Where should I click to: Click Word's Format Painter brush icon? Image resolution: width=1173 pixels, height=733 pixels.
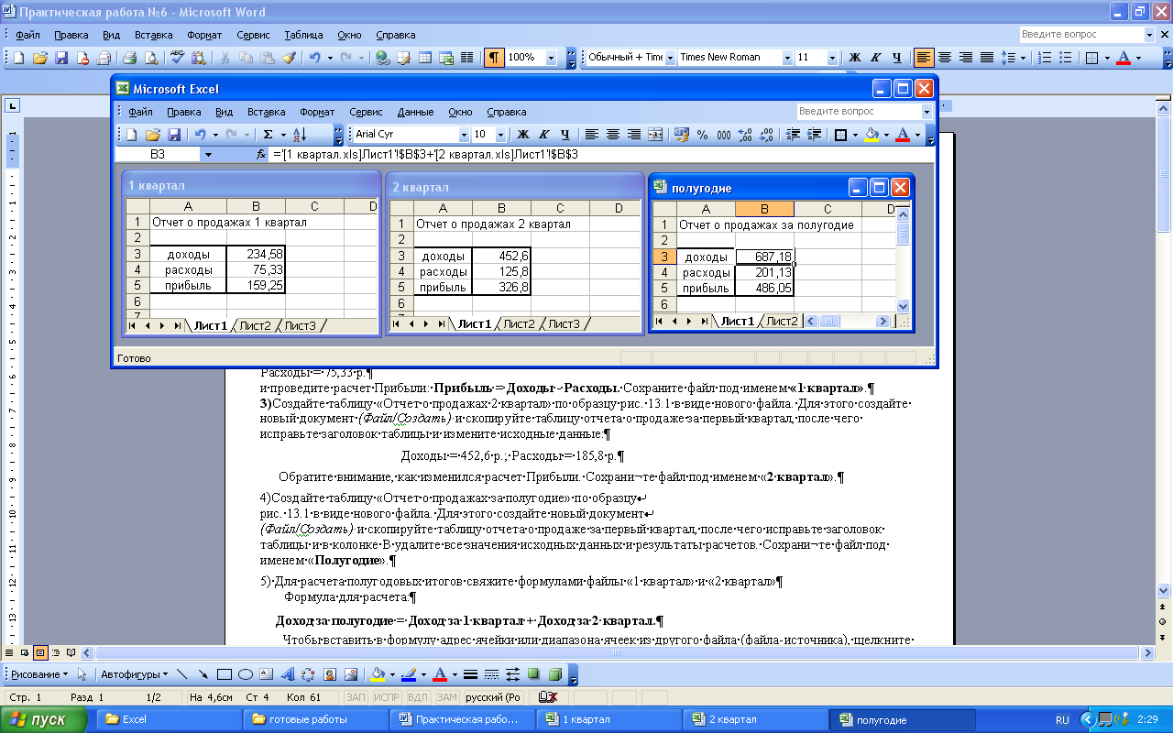[x=289, y=57]
